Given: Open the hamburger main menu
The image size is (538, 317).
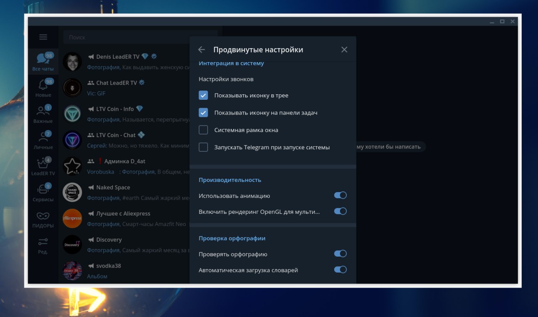Looking at the screenshot, I should click(43, 37).
